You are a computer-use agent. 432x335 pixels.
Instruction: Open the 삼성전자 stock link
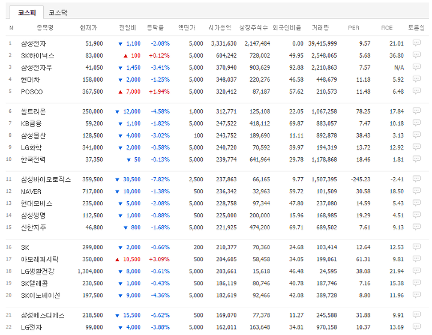click(34, 44)
